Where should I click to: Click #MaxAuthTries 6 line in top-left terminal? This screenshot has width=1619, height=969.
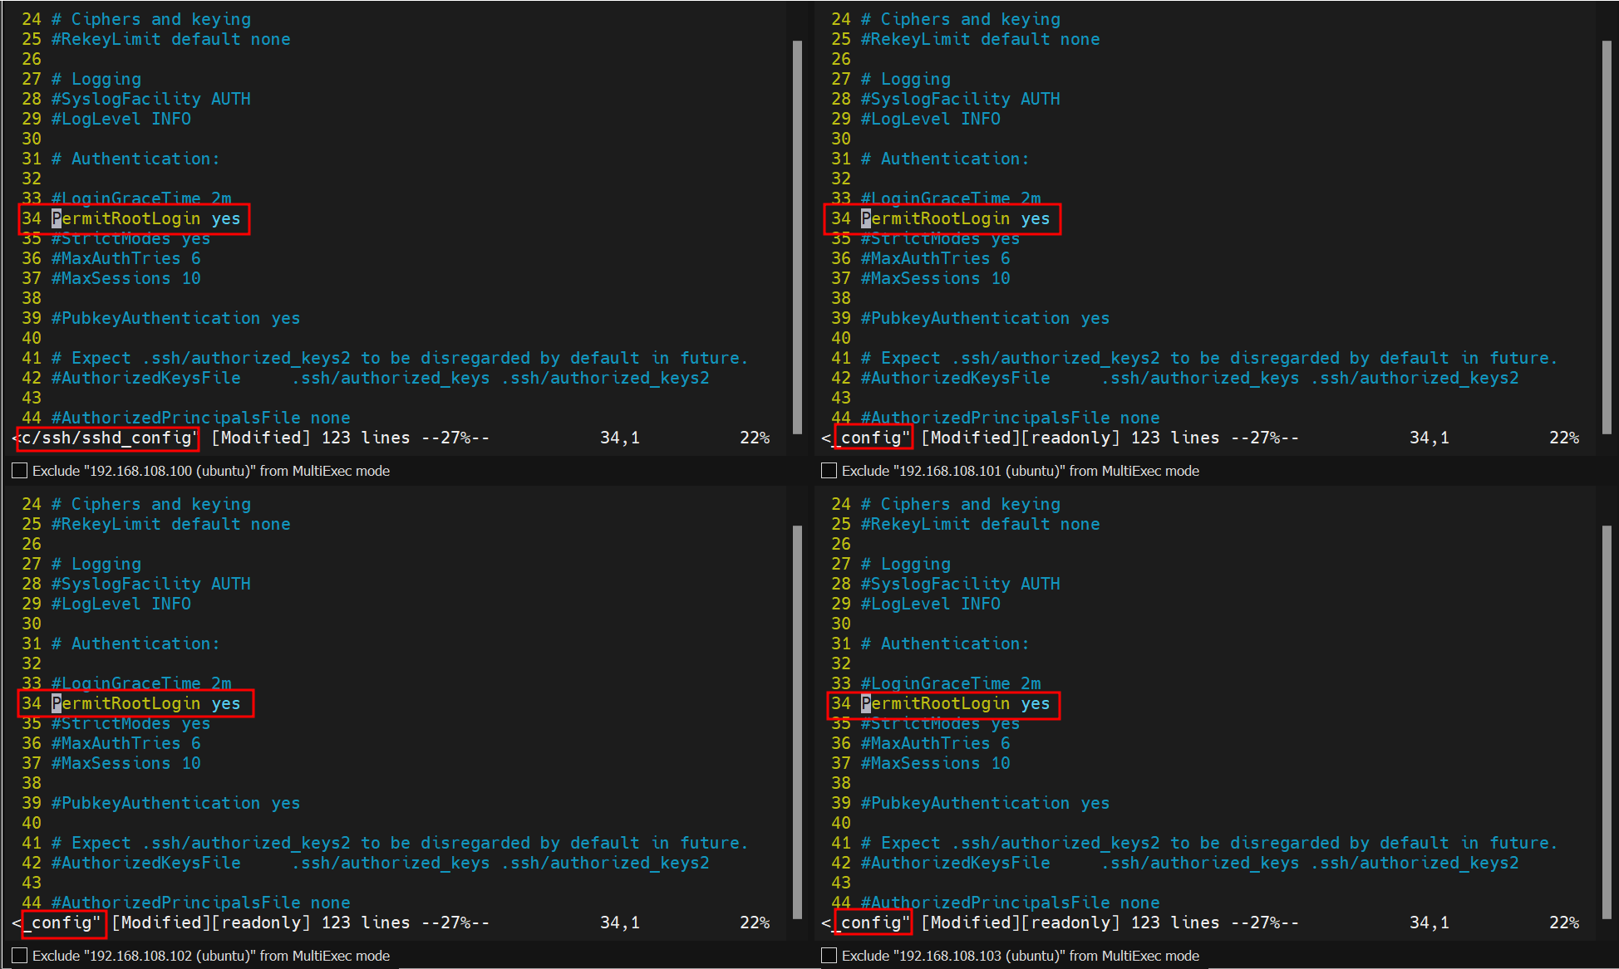tap(125, 258)
